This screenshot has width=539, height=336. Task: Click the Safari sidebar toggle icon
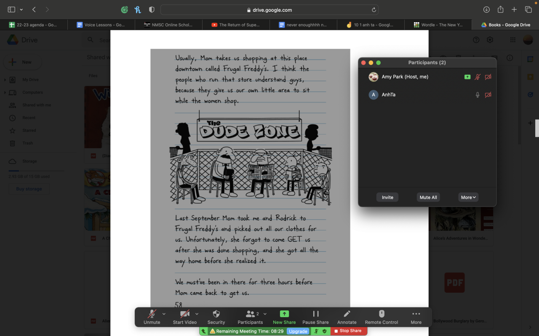click(11, 10)
